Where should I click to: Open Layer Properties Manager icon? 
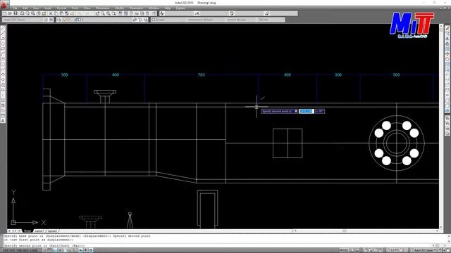tap(59, 20)
